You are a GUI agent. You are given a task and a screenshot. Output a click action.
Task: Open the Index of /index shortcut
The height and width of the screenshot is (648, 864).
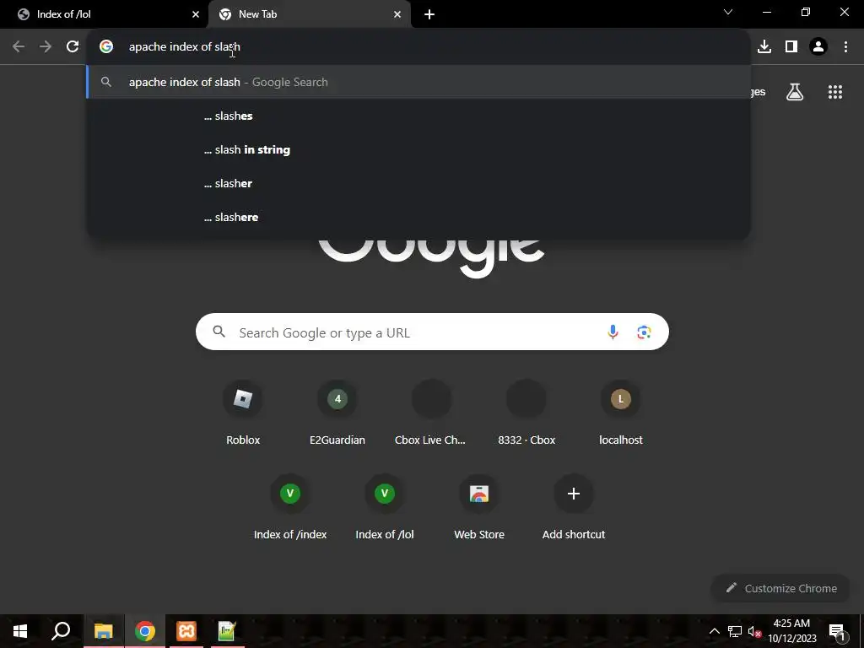click(x=290, y=507)
